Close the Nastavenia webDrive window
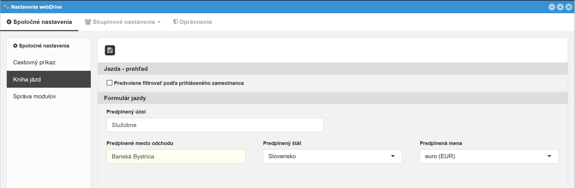Image resolution: width=575 pixels, height=188 pixels. tap(569, 7)
